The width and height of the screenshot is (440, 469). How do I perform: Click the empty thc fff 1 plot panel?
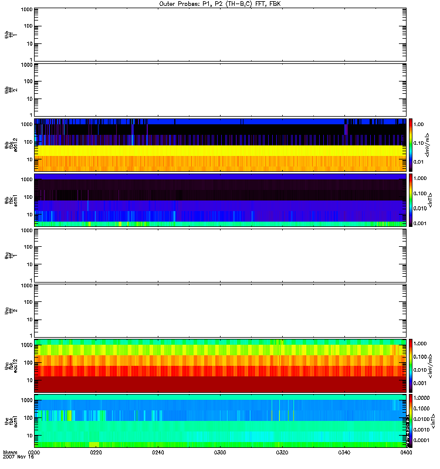pos(221,256)
